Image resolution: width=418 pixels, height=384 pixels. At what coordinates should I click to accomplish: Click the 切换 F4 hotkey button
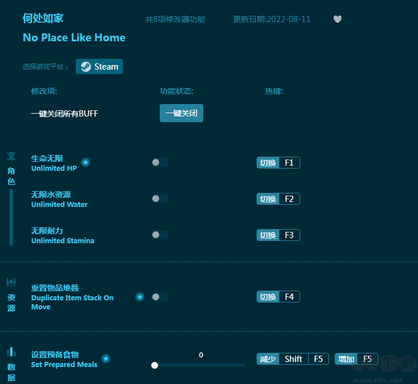[278, 297]
